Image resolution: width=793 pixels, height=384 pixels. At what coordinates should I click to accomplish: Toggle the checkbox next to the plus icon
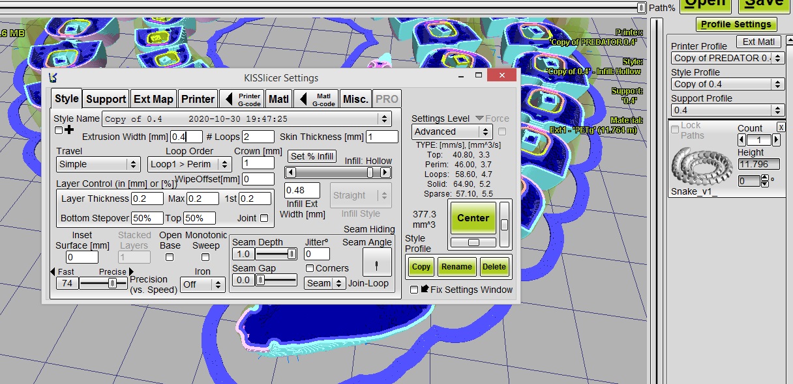(x=59, y=130)
